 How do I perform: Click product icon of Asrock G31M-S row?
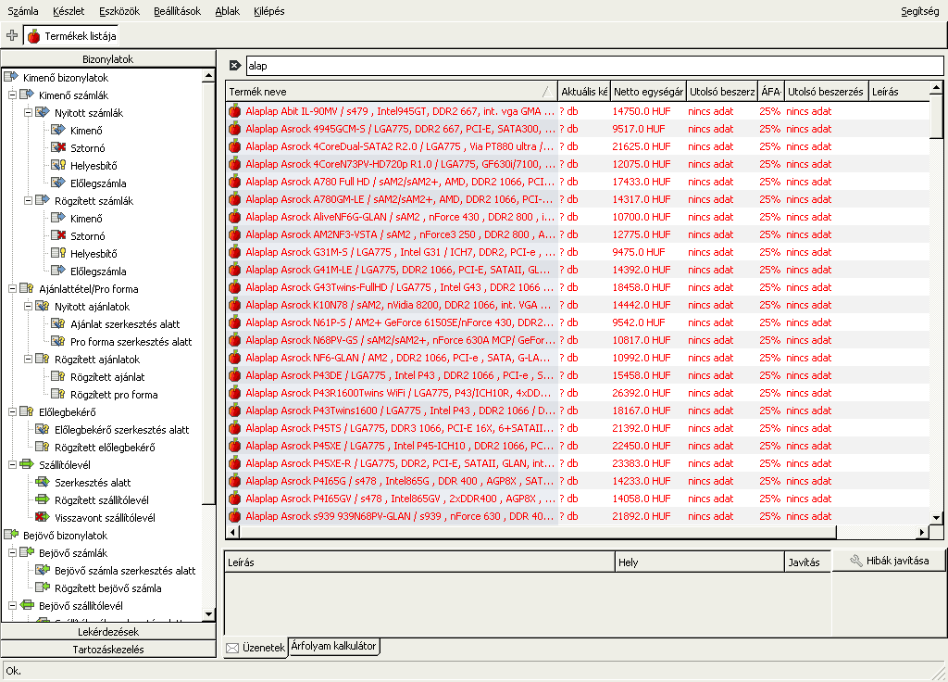click(234, 252)
